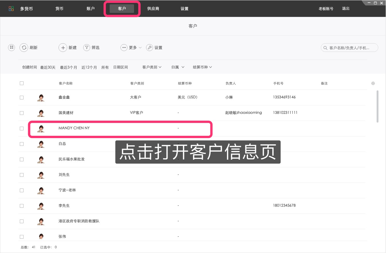This screenshot has height=253, width=386.
Task: Check the box for 国美建材 row
Action: pyautogui.click(x=22, y=113)
